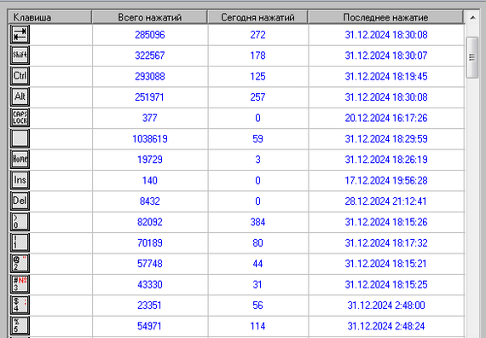Select total presses value 54971
Viewport: 486px width, 338px height.
click(150, 326)
